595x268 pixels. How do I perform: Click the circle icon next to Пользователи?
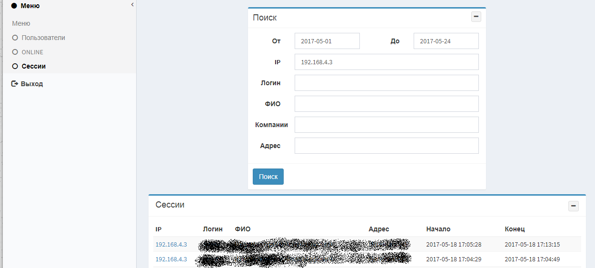[x=15, y=38]
